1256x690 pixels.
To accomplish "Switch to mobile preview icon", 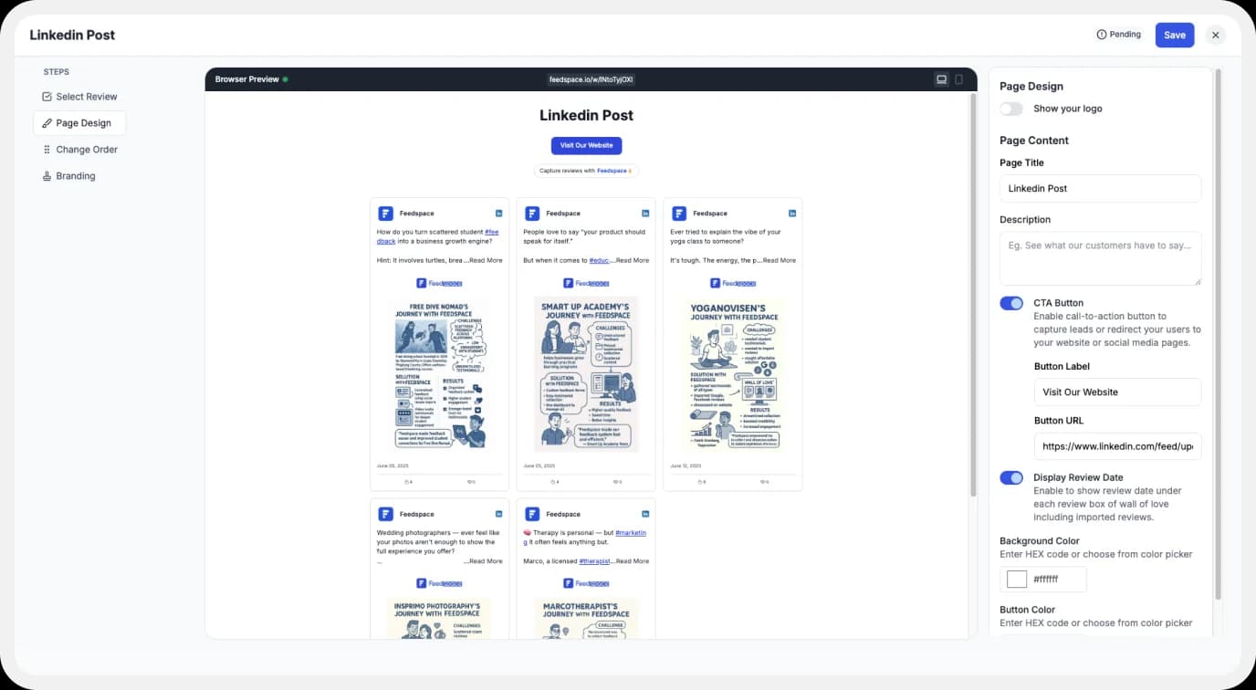I will [x=958, y=79].
